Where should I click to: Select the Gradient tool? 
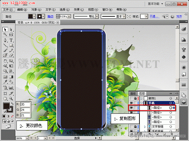[x=11, y=77]
